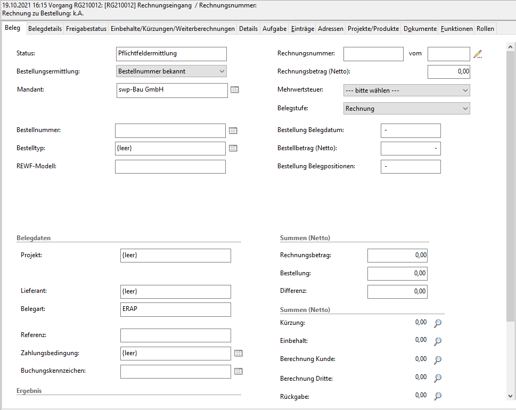Viewport: 516px width, 410px height.
Task: Click the Summen Bestellung amount field
Action: tap(398, 274)
